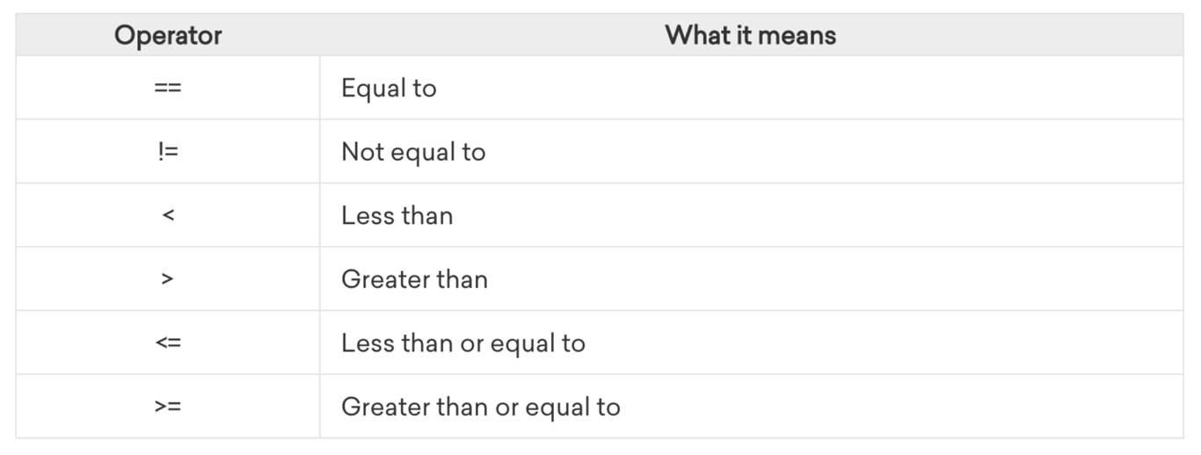Click the 'Not equal to' description text

[413, 151]
